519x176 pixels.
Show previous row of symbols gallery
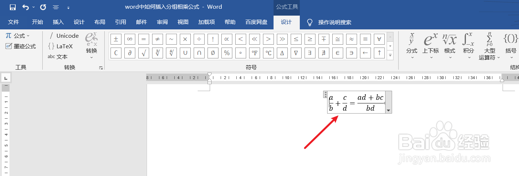click(390, 37)
